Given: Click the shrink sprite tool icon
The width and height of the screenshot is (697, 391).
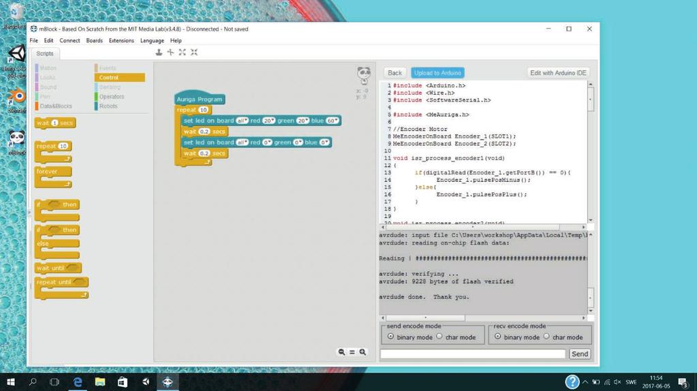Looking at the screenshot, I should [x=194, y=52].
